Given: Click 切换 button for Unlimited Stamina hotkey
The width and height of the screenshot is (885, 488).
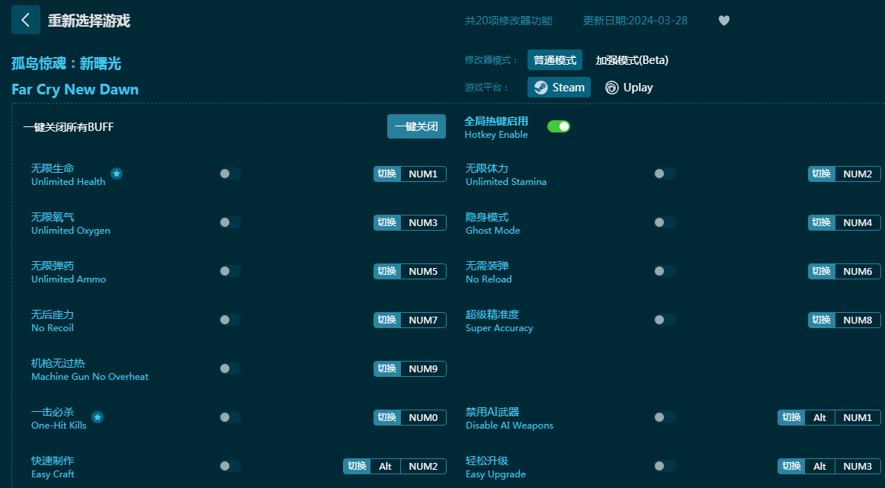Looking at the screenshot, I should [x=821, y=174].
